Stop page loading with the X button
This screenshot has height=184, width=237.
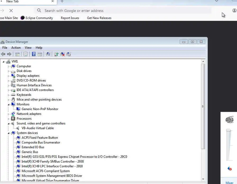click(x=11, y=11)
